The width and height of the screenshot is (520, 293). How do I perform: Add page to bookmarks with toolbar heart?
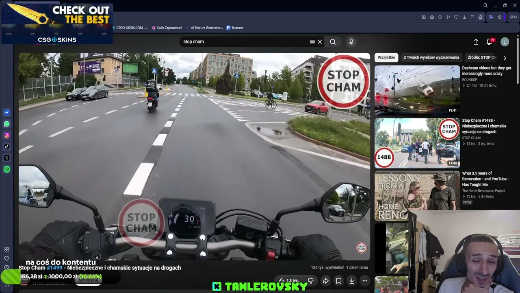coord(456,17)
